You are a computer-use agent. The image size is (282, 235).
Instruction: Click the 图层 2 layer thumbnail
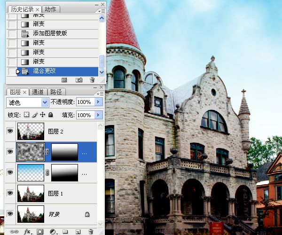31,131
